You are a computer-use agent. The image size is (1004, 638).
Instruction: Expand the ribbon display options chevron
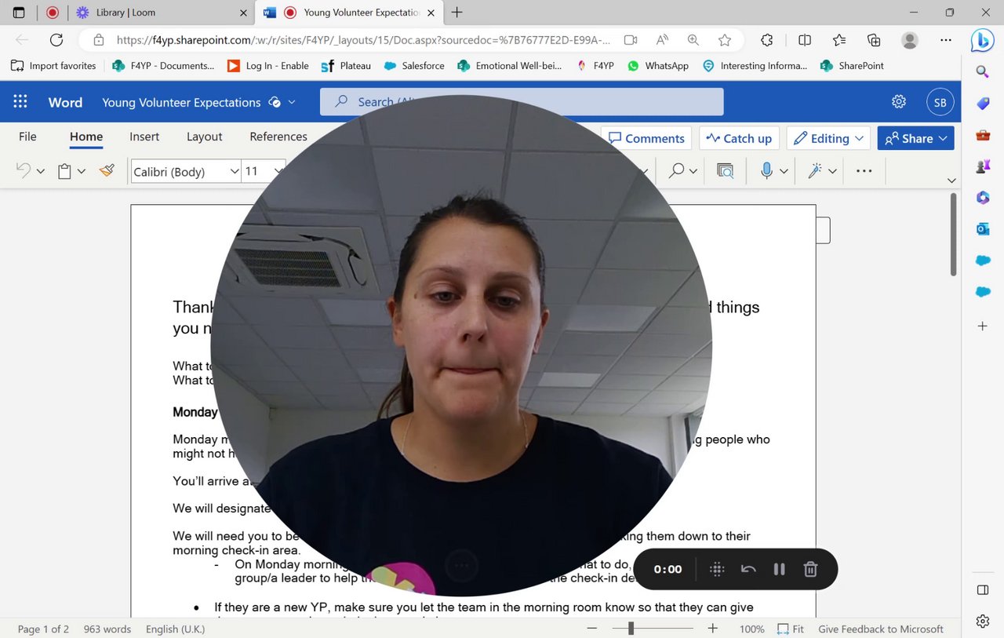click(x=951, y=180)
